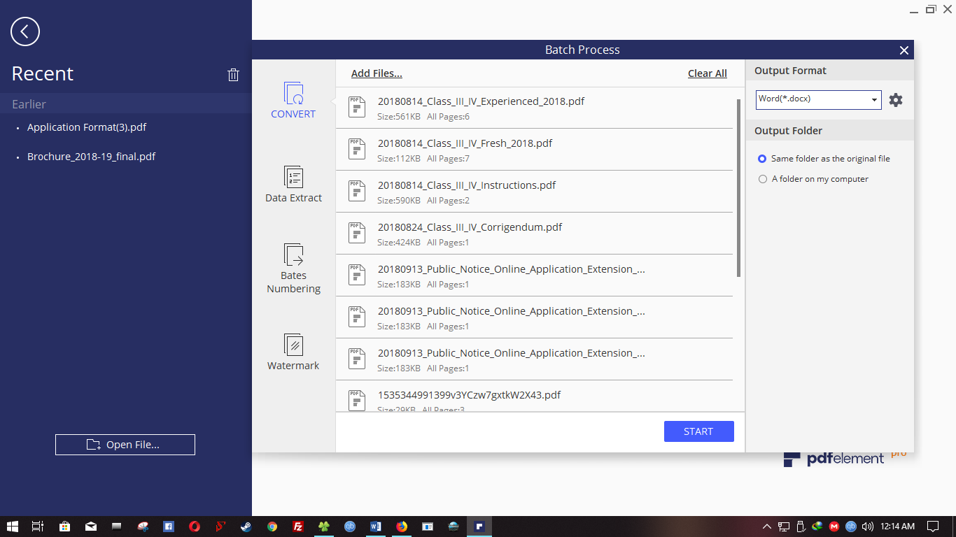Show hidden system tray icons chevron
This screenshot has width=956, height=537.
[x=766, y=527]
